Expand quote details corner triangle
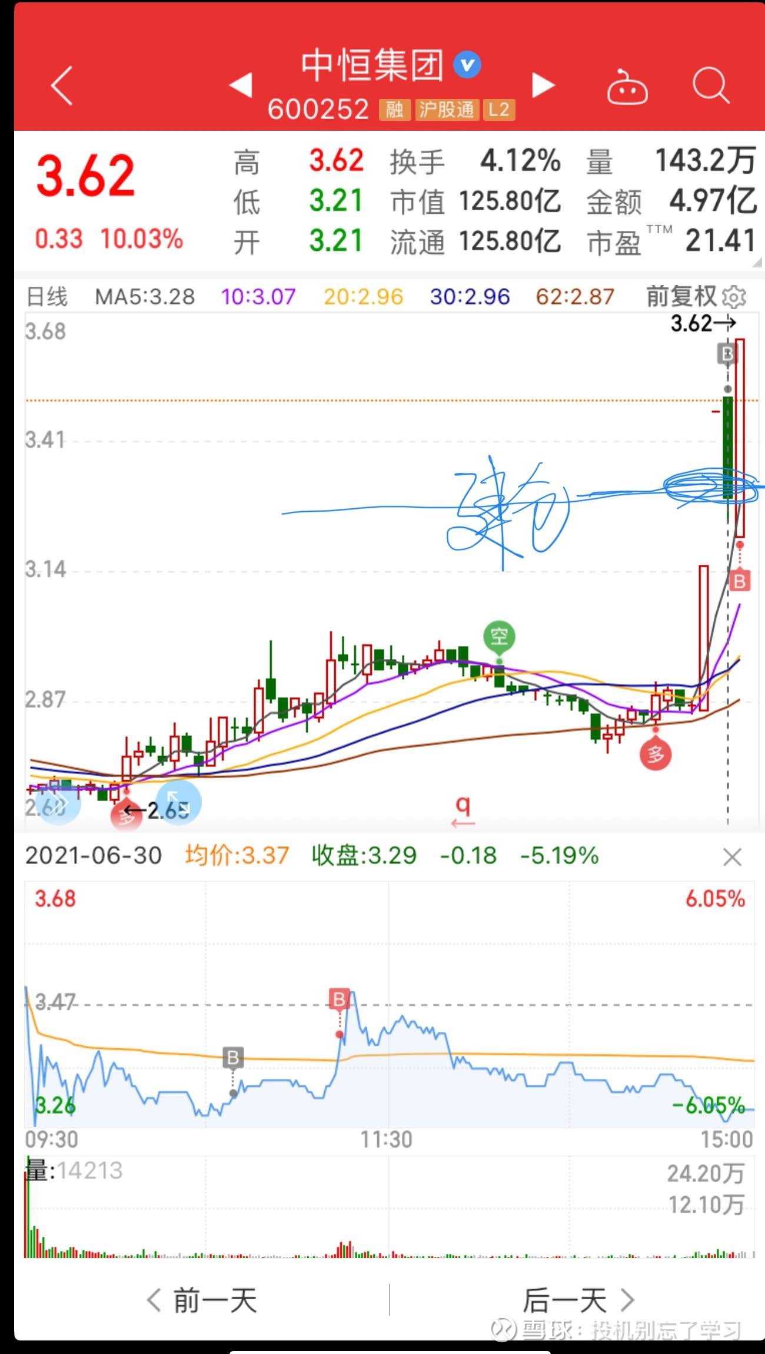The image size is (765, 1354). tap(757, 263)
